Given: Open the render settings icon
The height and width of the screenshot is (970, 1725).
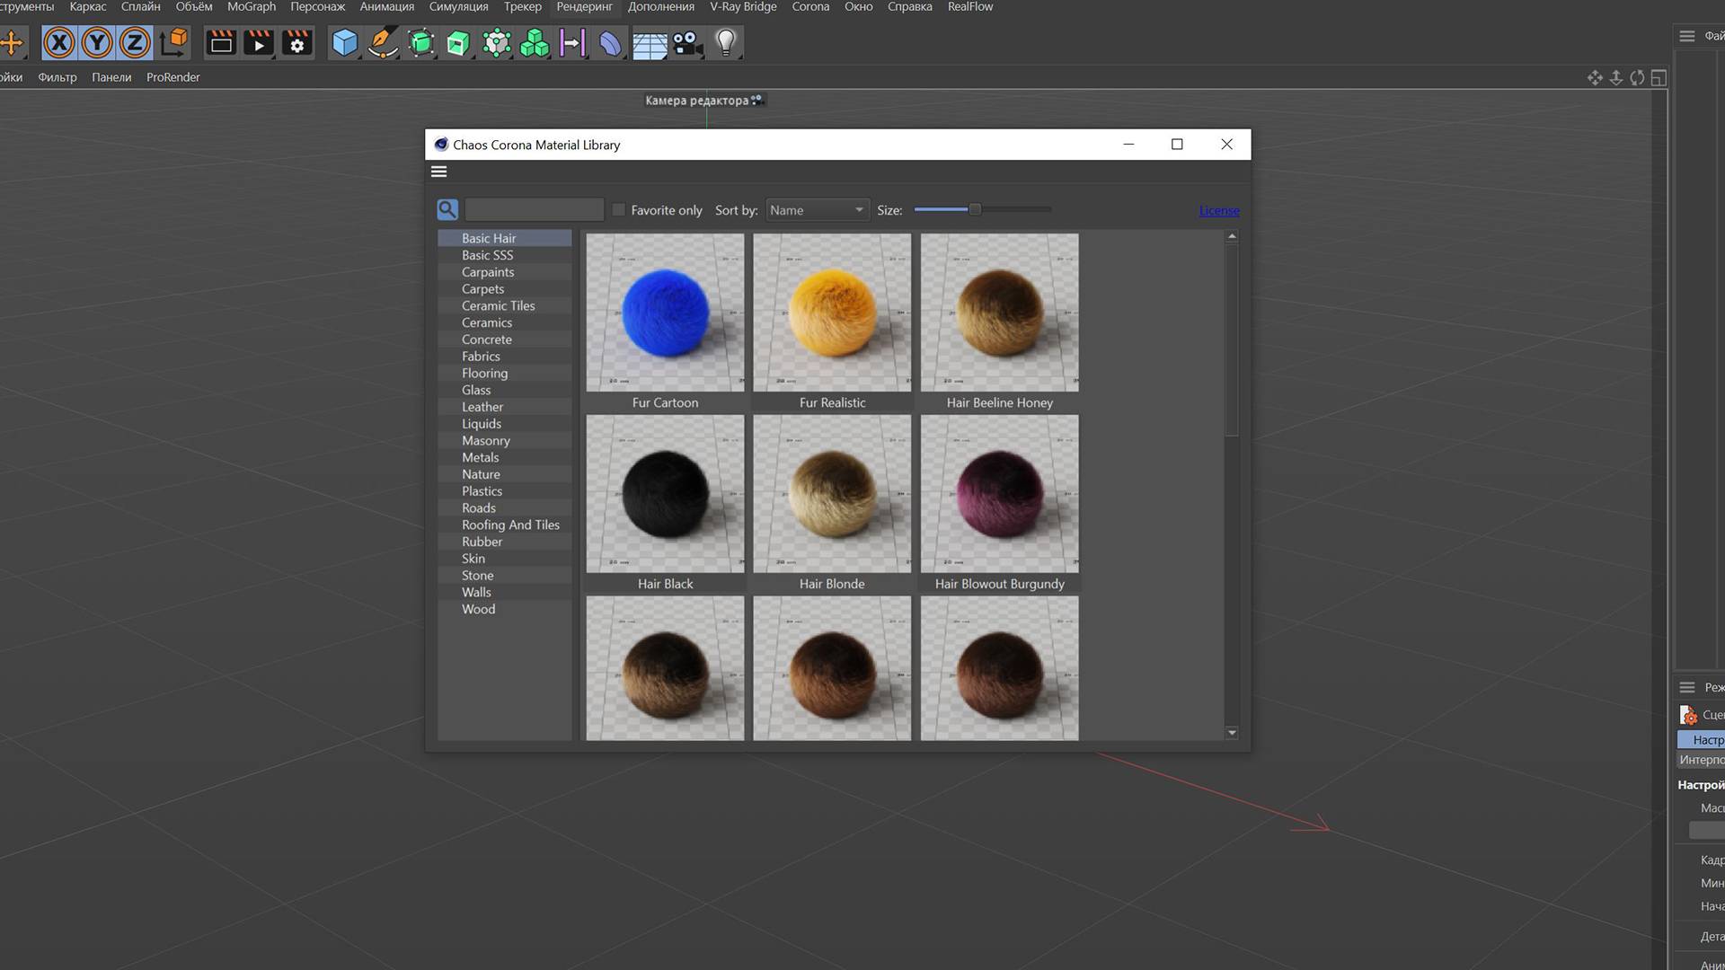Looking at the screenshot, I should 297,42.
